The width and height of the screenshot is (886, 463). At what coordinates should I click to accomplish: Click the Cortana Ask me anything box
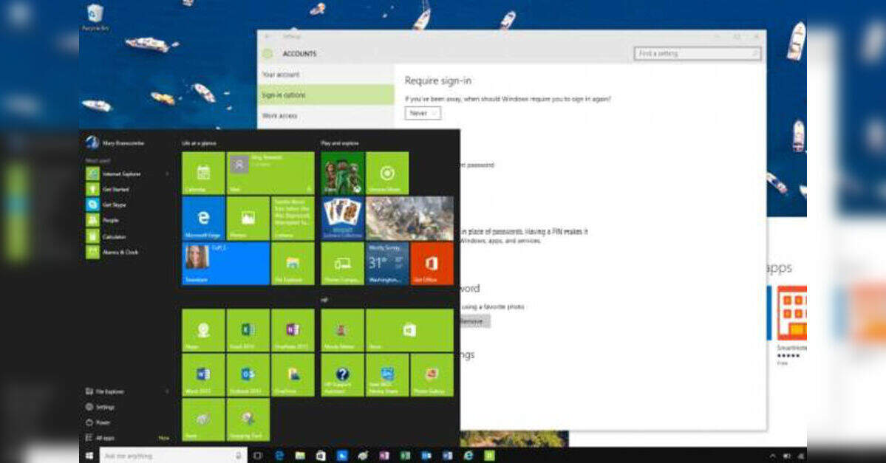(x=171, y=456)
